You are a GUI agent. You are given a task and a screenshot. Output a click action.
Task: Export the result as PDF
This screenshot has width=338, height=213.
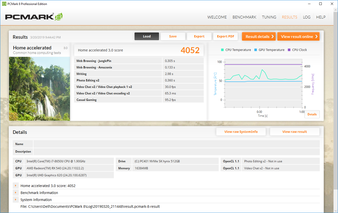[x=225, y=36]
